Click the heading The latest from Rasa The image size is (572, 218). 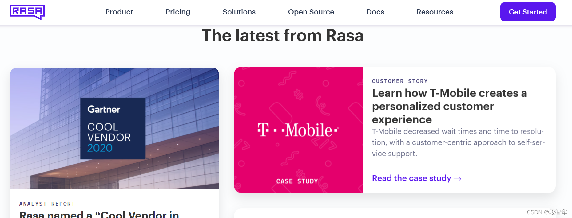283,35
